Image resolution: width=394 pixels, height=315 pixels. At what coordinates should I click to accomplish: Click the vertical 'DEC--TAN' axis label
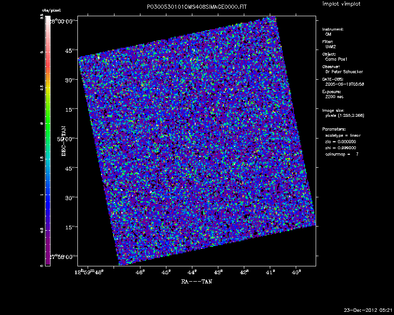point(64,141)
